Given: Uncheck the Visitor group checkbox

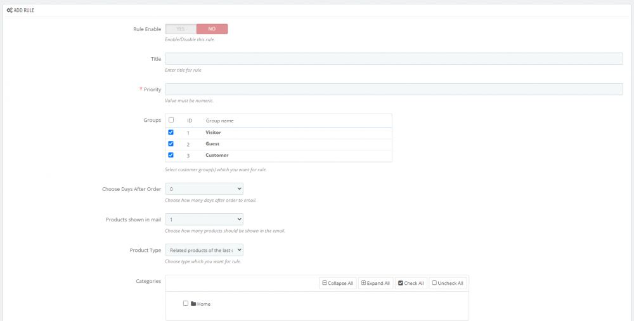Looking at the screenshot, I should tap(171, 133).
